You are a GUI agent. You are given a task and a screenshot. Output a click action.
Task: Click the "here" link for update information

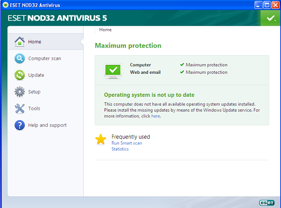coord(155,116)
